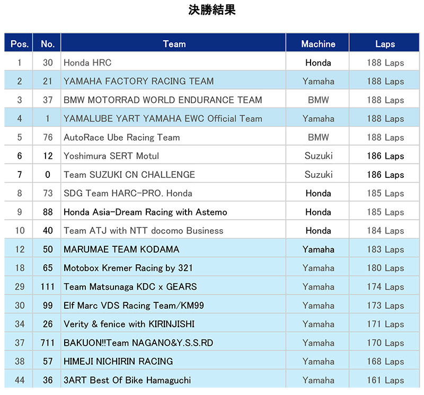Click the Machine column header
The width and height of the screenshot is (424, 395).
click(317, 43)
